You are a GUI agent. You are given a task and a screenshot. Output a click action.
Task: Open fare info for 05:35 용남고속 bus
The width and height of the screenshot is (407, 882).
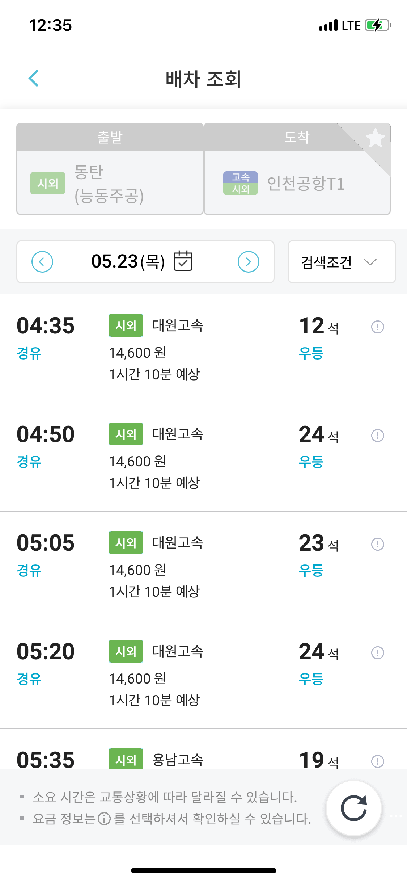click(x=377, y=761)
